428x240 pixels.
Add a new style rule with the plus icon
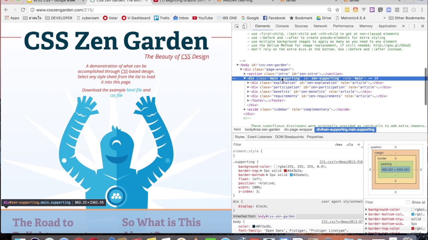[x=359, y=145]
